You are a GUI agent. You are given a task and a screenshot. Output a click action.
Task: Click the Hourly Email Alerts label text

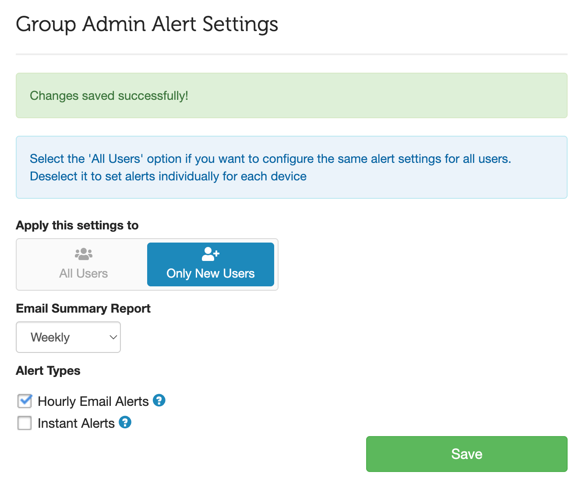[x=93, y=401]
